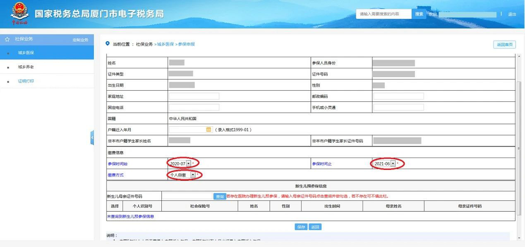The image size is (525, 247).
Task: Click the 家庭地址 input field
Action: [194, 96]
